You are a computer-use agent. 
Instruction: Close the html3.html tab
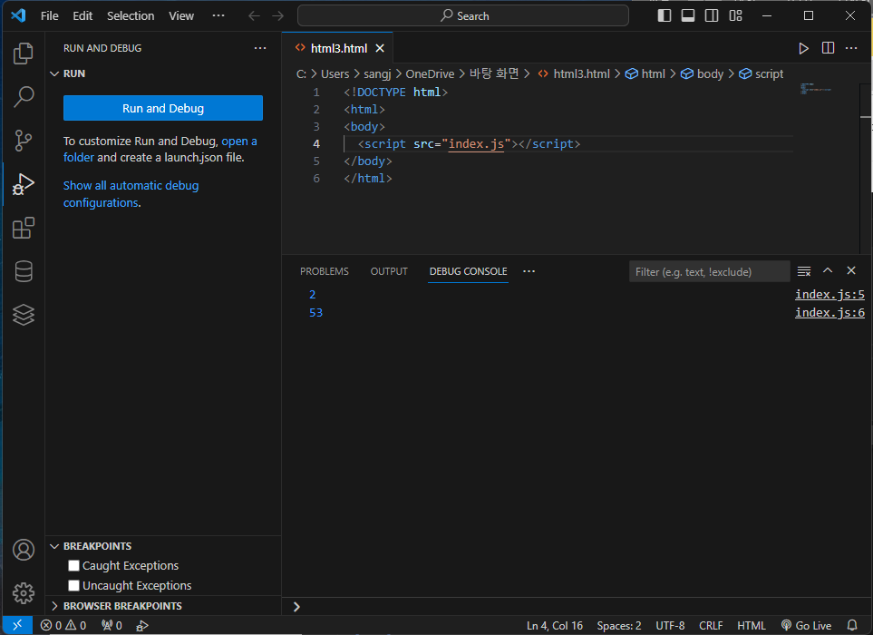[380, 48]
